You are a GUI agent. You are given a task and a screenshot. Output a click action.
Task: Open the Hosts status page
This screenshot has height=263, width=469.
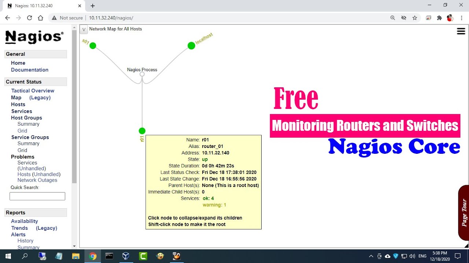coord(18,104)
